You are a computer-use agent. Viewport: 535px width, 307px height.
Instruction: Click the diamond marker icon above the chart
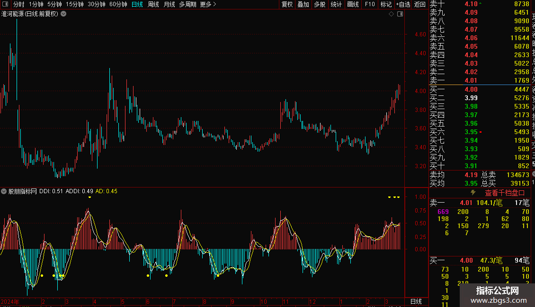[x=392, y=14]
